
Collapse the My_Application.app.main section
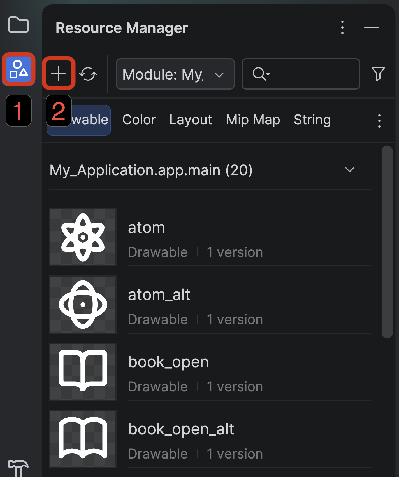(350, 170)
